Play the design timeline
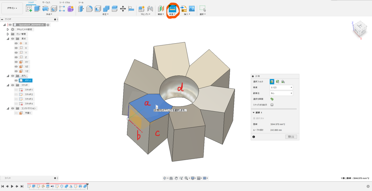 (12, 186)
